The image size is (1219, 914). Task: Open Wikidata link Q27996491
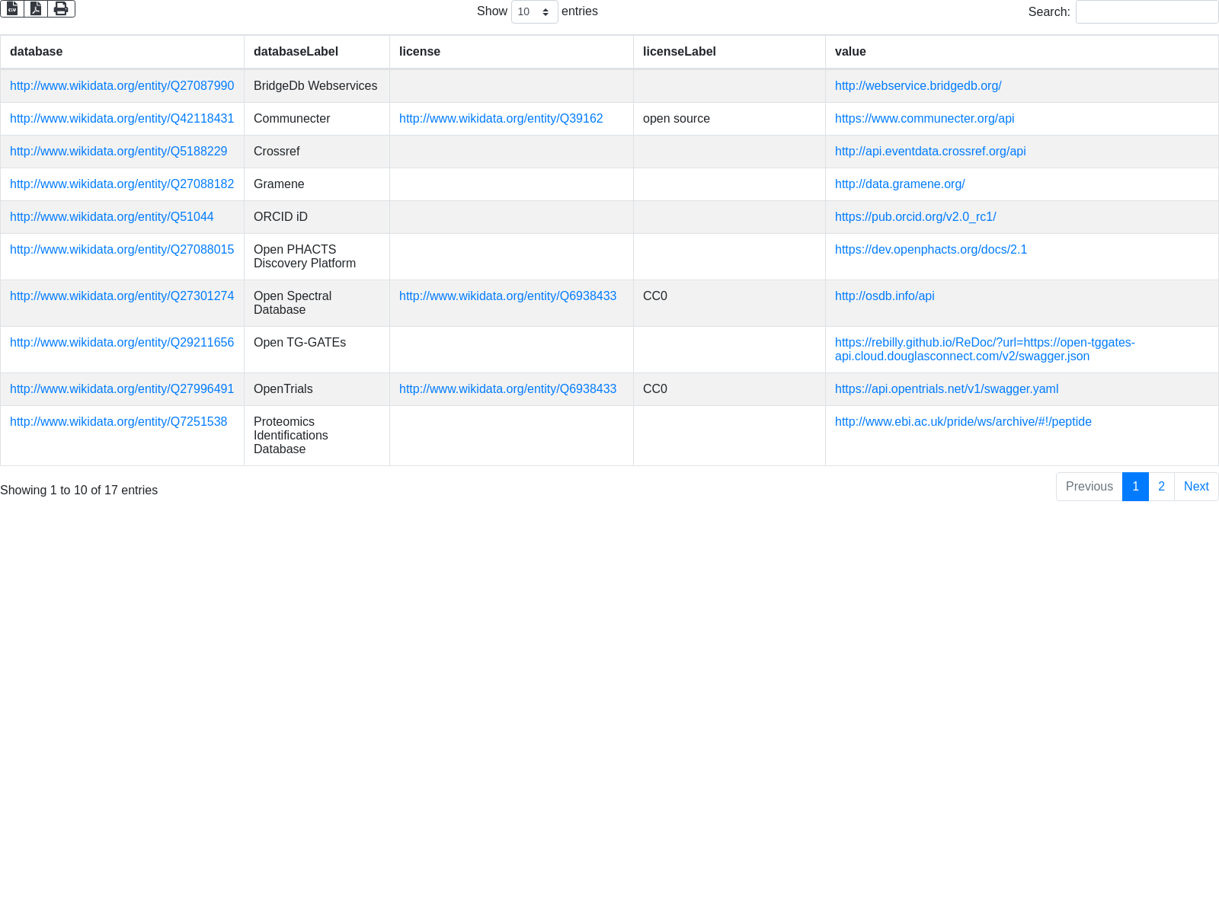(122, 389)
